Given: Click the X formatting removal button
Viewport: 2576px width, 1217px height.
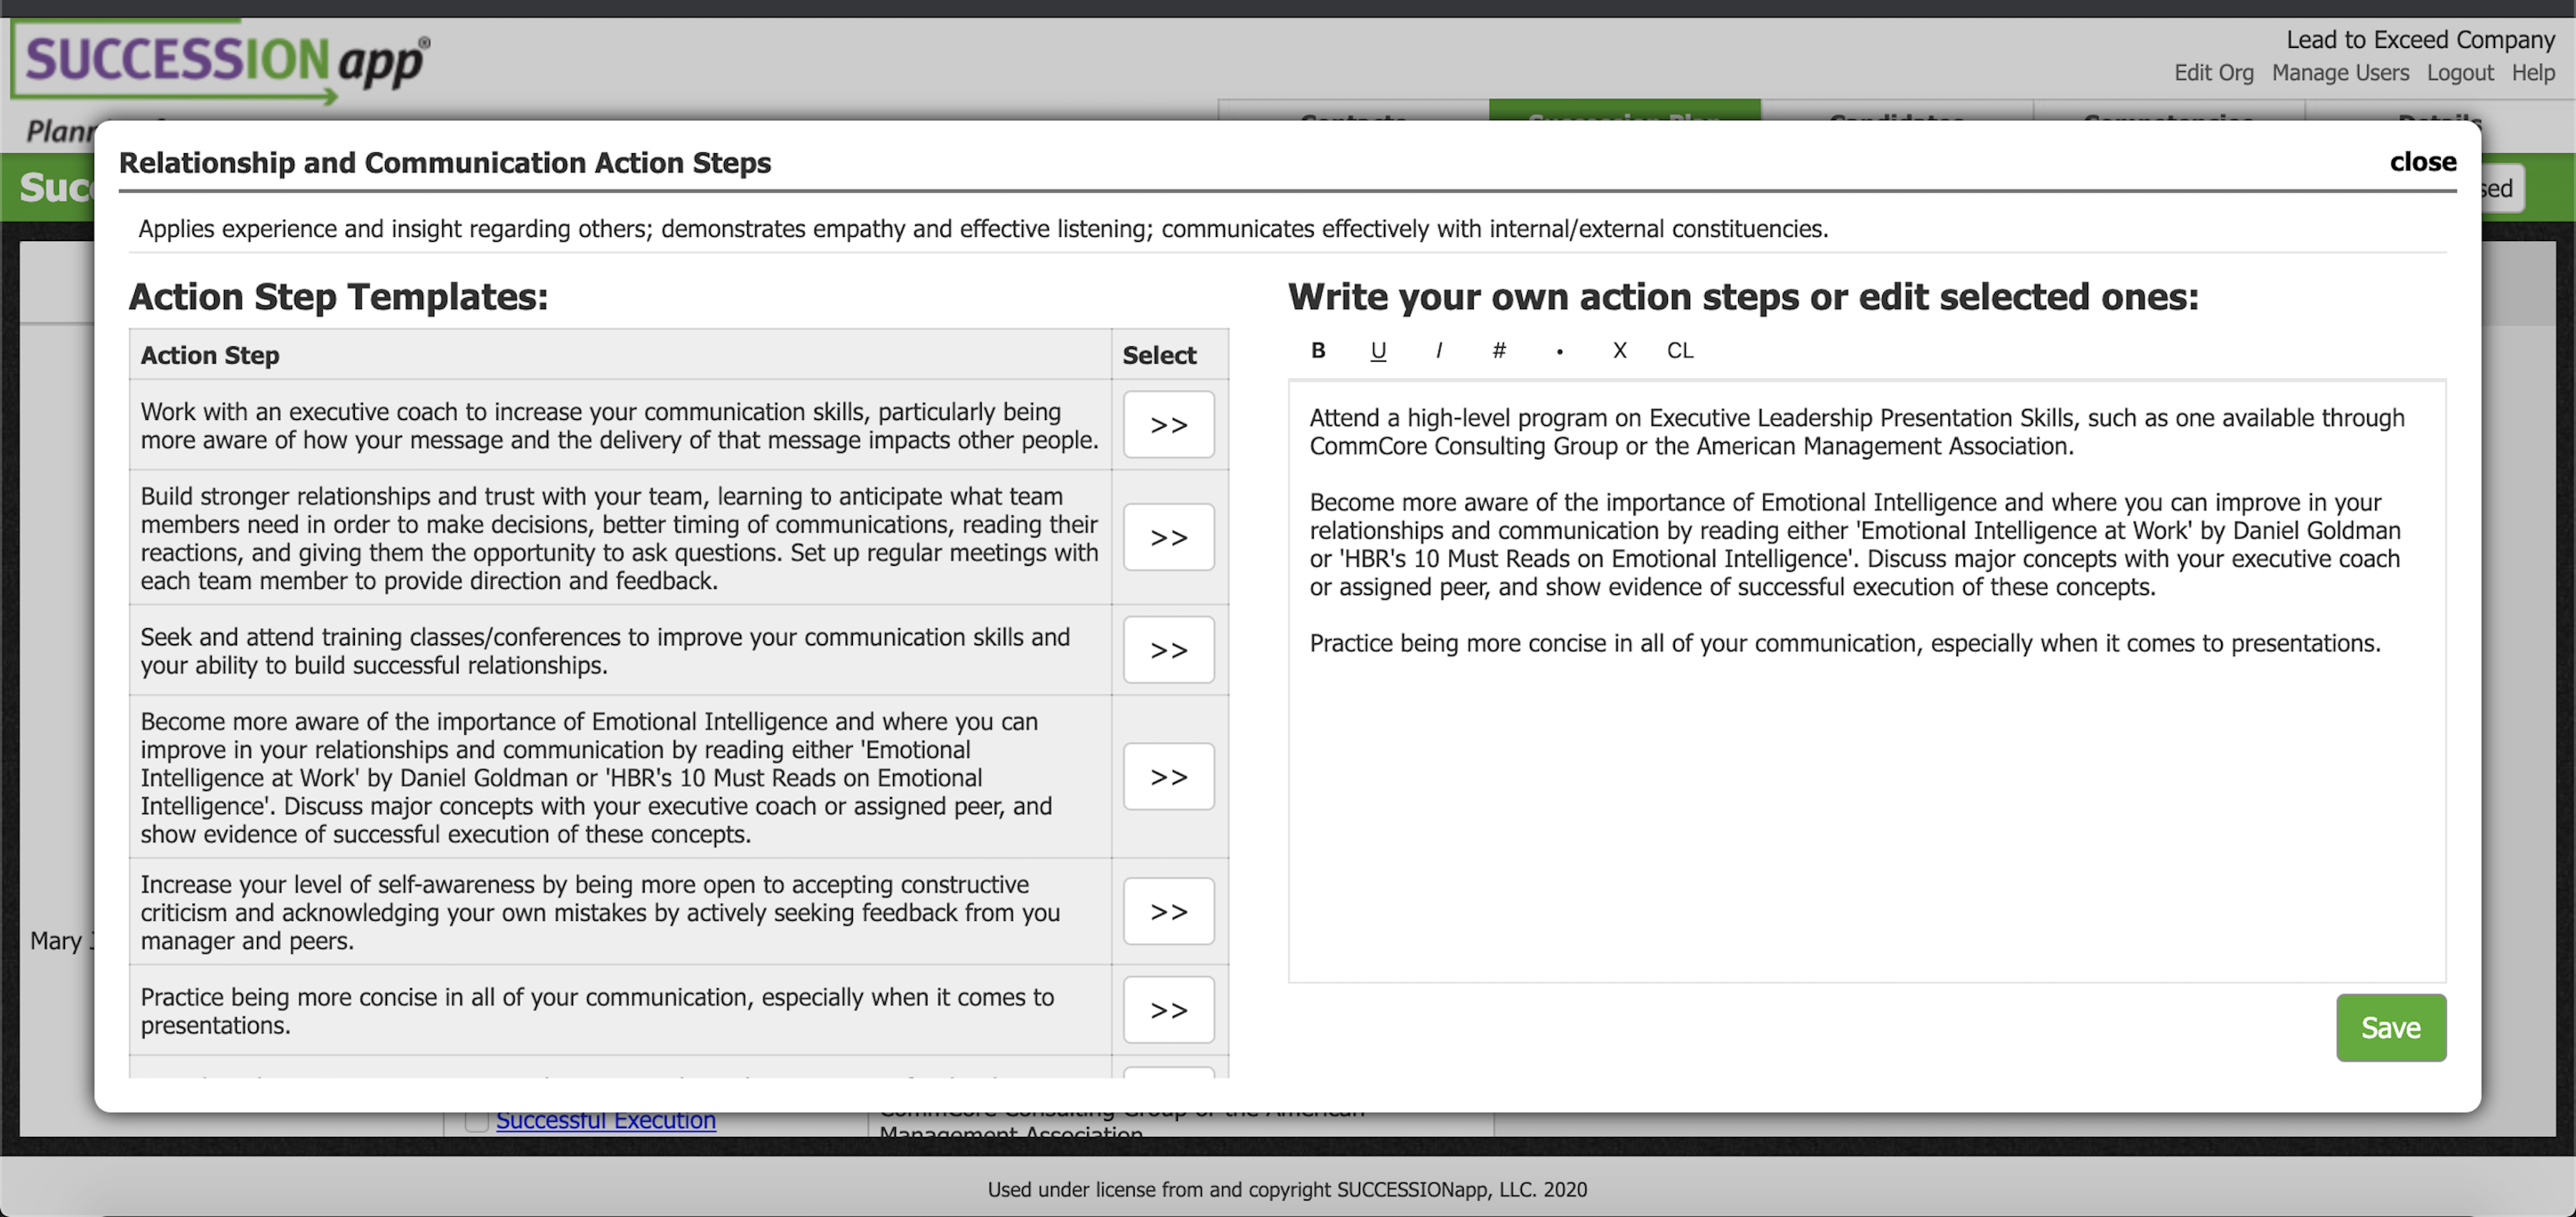Looking at the screenshot, I should coord(1619,350).
